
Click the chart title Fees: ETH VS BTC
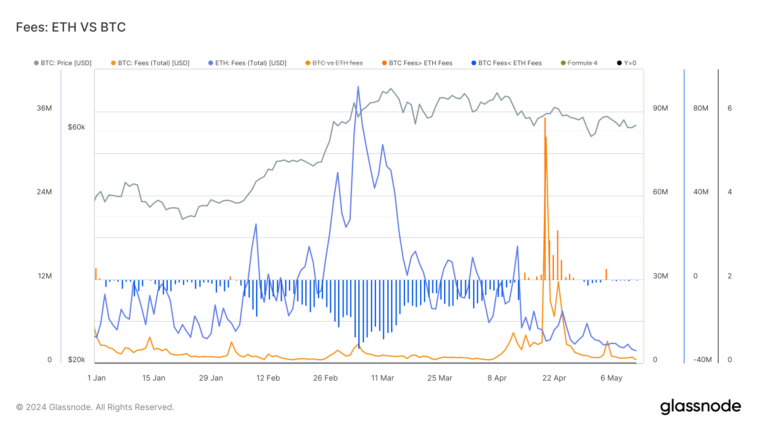pyautogui.click(x=71, y=27)
